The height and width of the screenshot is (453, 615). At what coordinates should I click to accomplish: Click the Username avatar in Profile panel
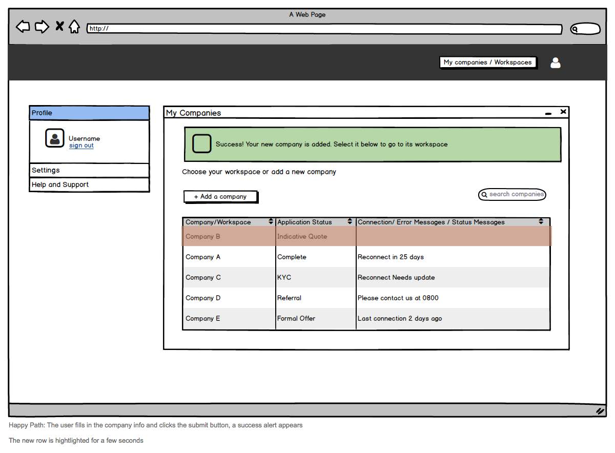tap(55, 138)
